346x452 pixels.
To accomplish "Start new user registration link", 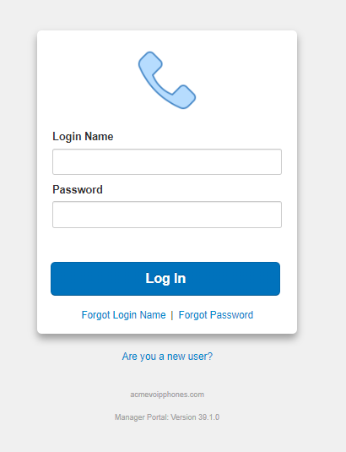I will coord(167,357).
